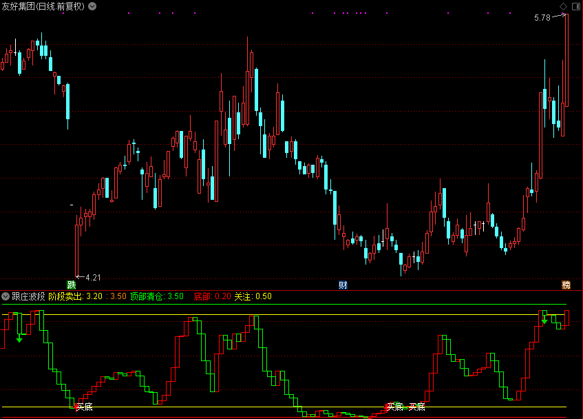Click the orange 榜 marker on the time axis

click(566, 285)
